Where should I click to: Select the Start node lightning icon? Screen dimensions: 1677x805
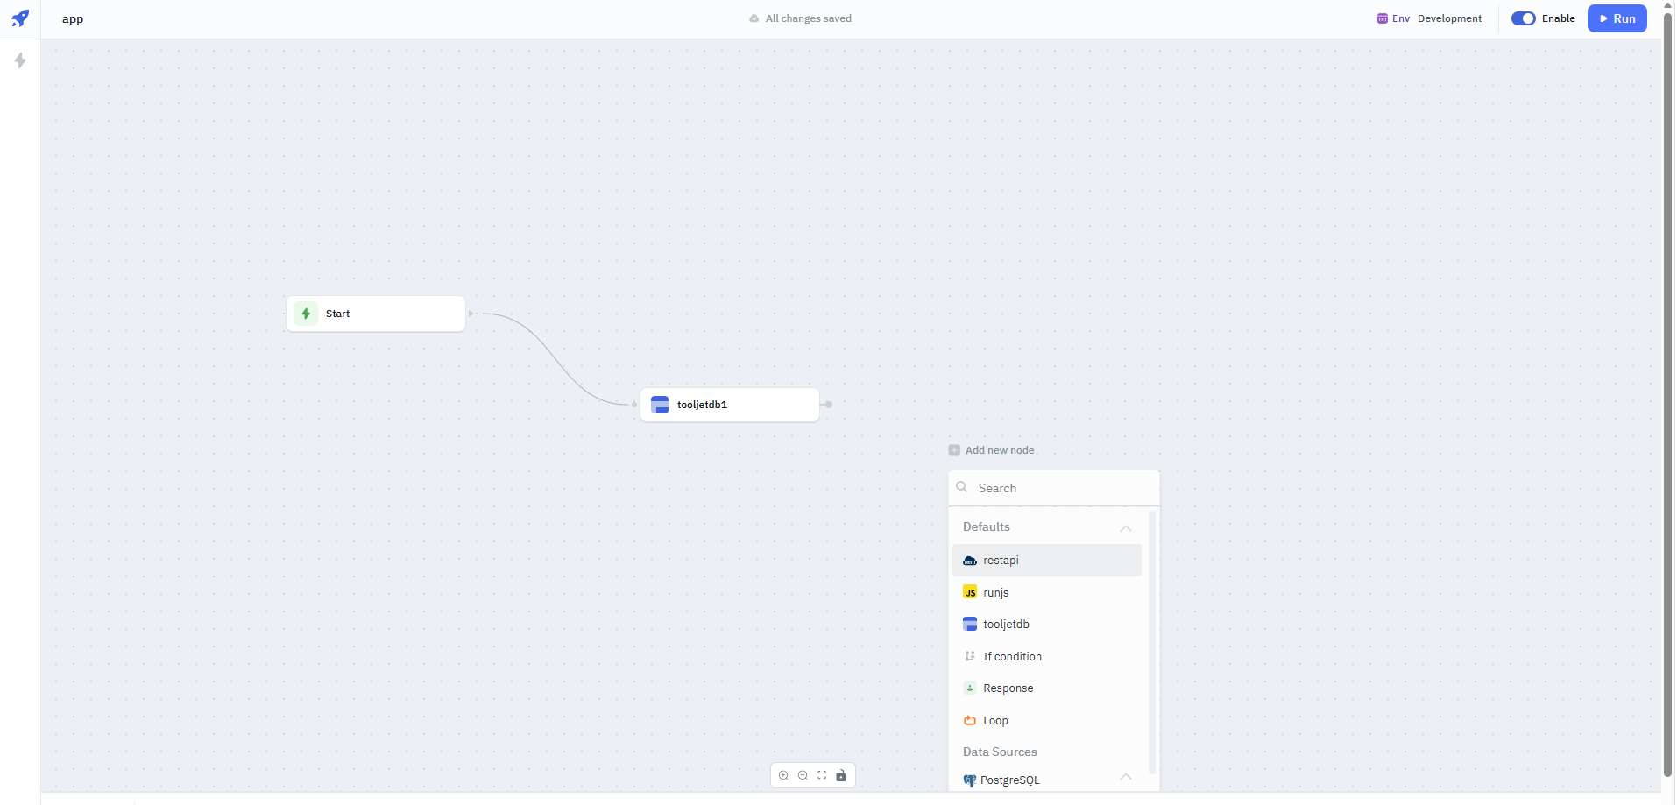pos(306,314)
